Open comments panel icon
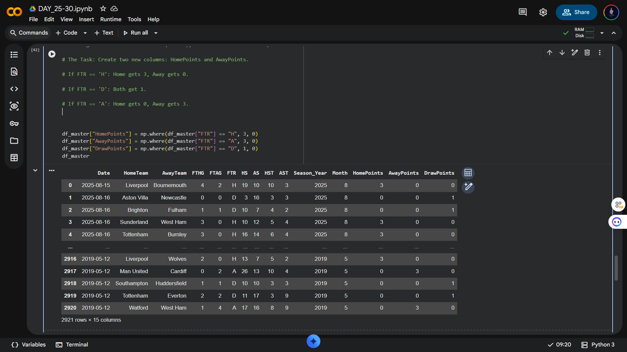Viewport: 627px width, 352px height. click(522, 12)
